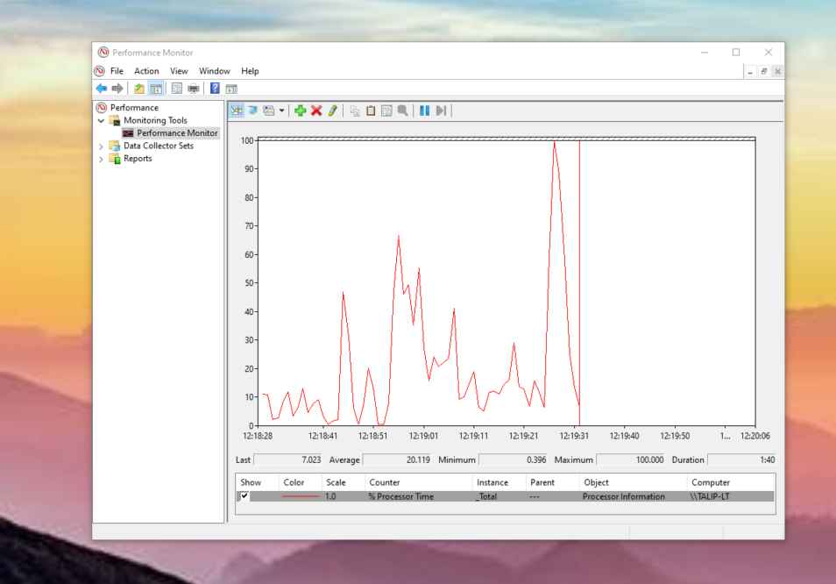Highlight the selected counter with the pencil tool
The width and height of the screenshot is (836, 584).
pos(332,110)
